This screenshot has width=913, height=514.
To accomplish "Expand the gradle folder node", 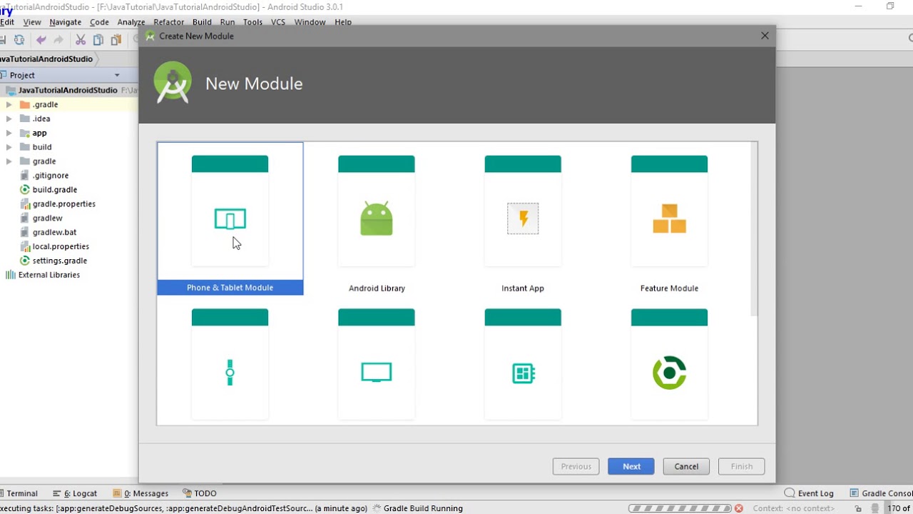I will tap(9, 161).
